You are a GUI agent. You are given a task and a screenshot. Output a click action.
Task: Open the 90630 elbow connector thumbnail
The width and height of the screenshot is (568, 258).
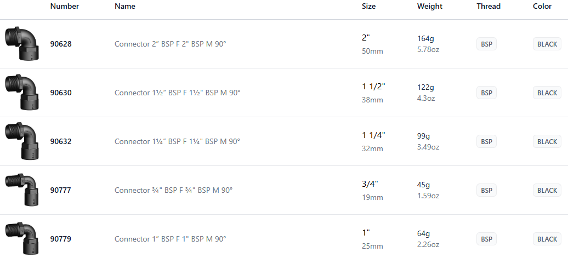point(21,93)
